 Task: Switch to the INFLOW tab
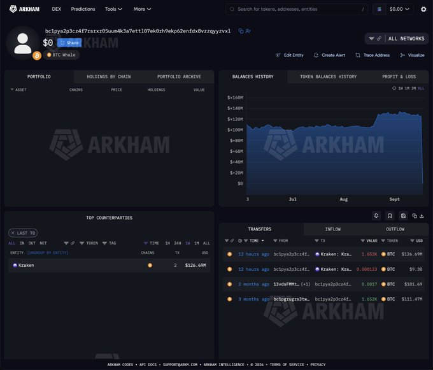(333, 229)
